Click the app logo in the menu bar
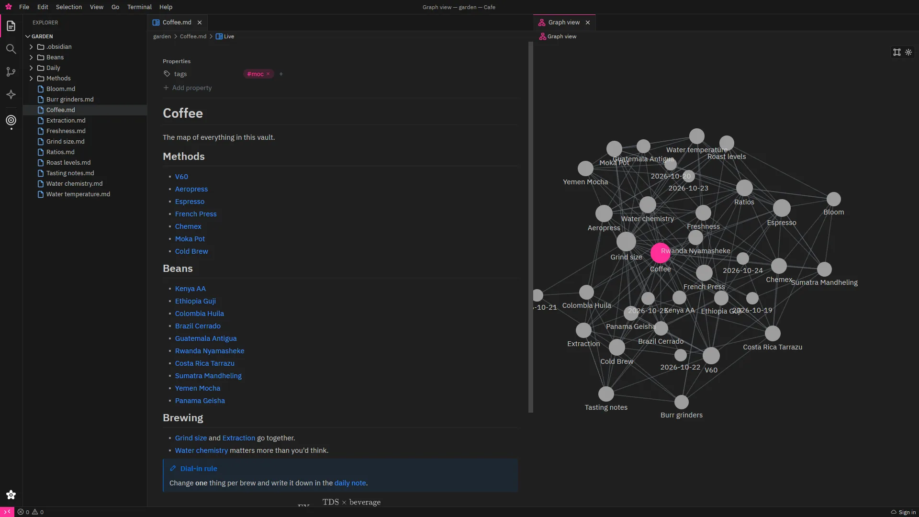Screen dimensions: 919x517 tap(9, 7)
